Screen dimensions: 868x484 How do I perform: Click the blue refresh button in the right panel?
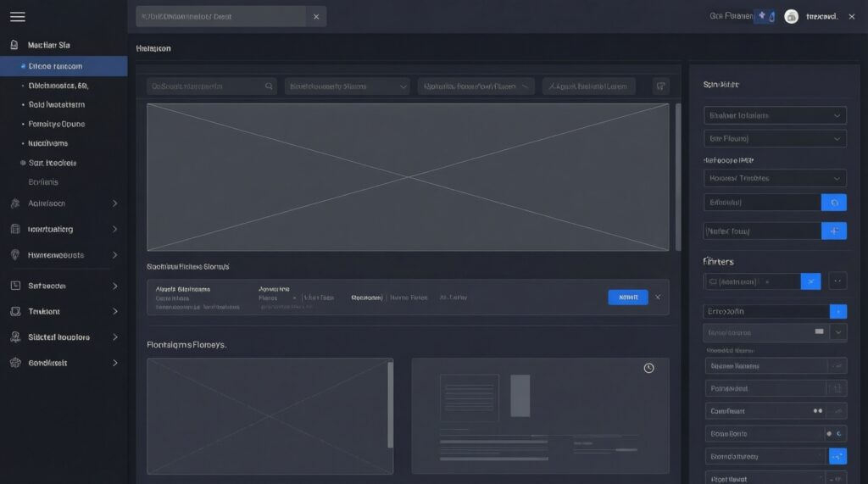click(834, 203)
